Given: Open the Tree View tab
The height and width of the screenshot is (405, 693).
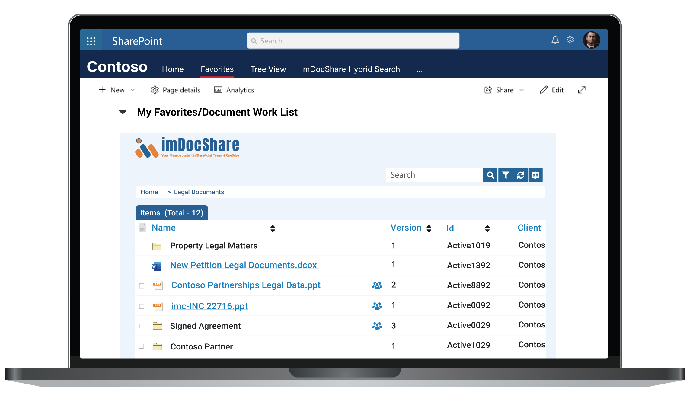Looking at the screenshot, I should pos(268,69).
